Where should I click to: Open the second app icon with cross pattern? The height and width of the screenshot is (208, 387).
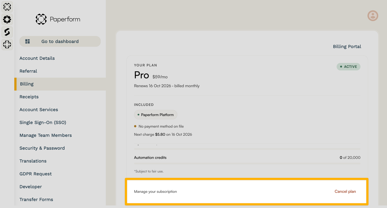7,19
